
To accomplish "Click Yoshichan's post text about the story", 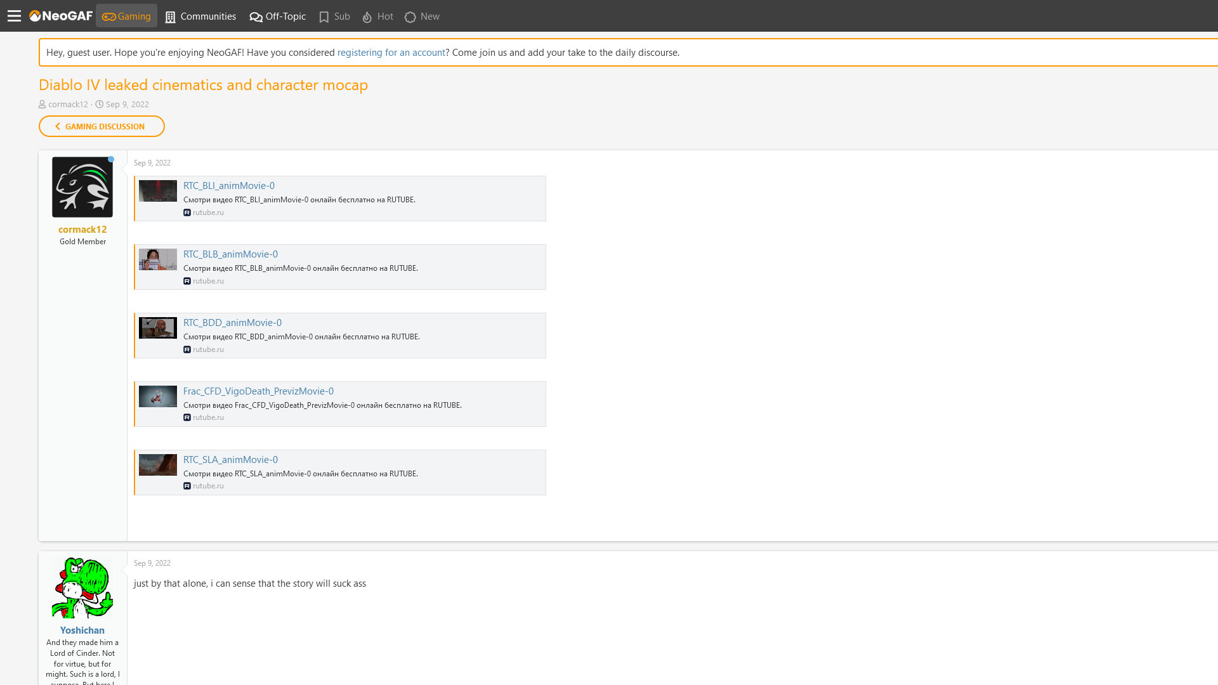I will point(249,584).
